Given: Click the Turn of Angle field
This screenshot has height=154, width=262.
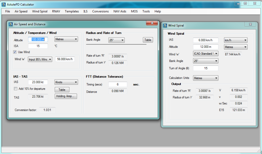Looking at the screenshot, I should tap(206, 68).
